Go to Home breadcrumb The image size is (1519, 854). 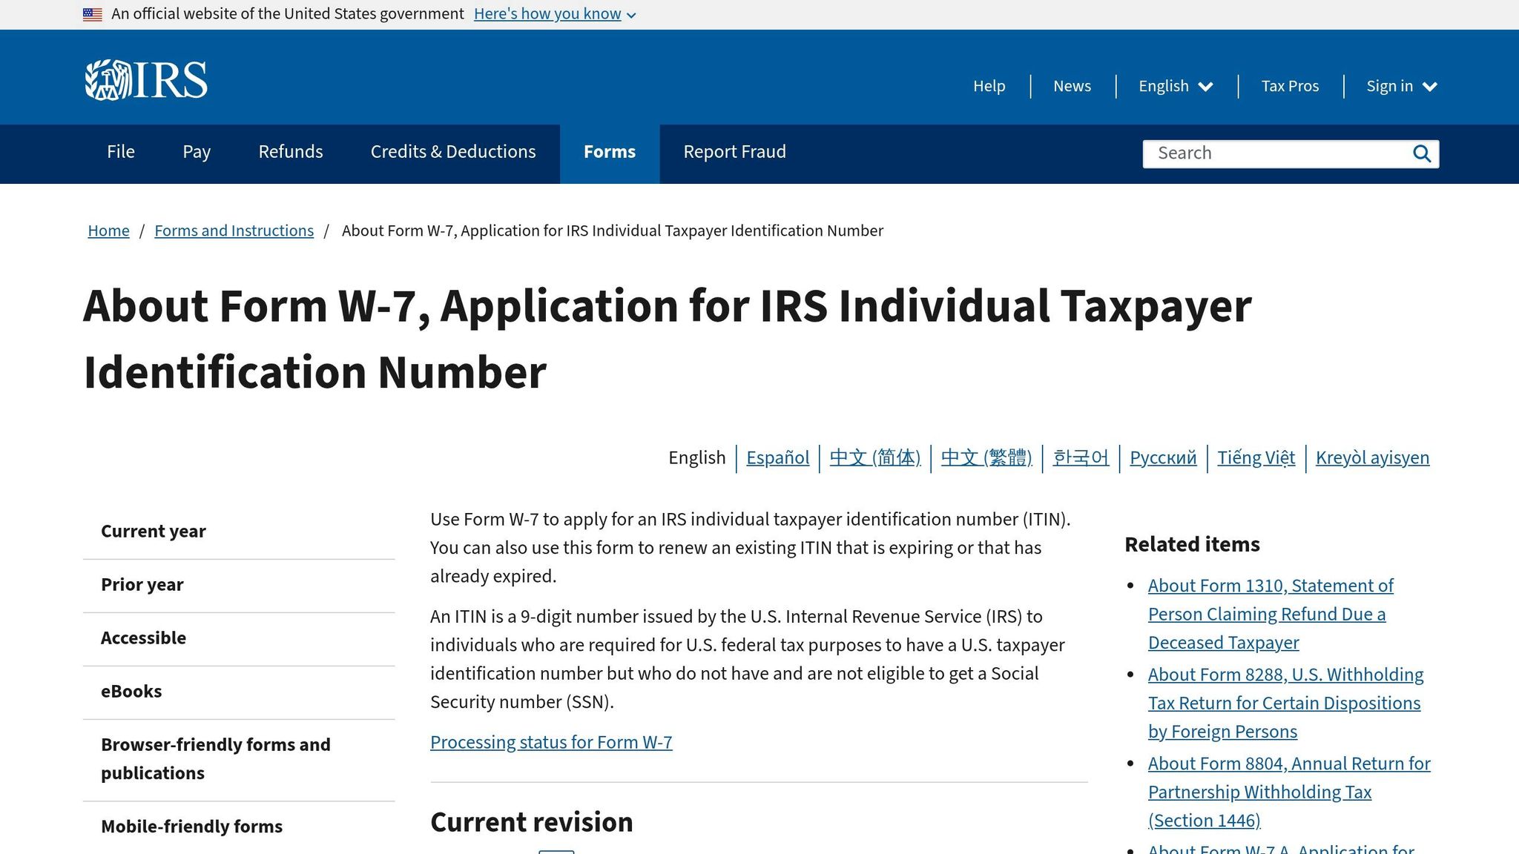pyautogui.click(x=108, y=231)
